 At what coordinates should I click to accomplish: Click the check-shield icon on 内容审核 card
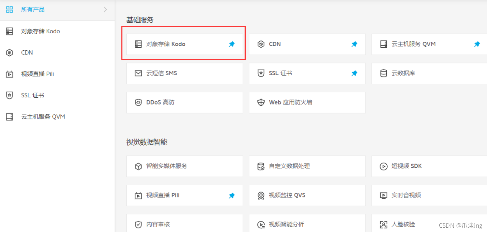pyautogui.click(x=138, y=225)
